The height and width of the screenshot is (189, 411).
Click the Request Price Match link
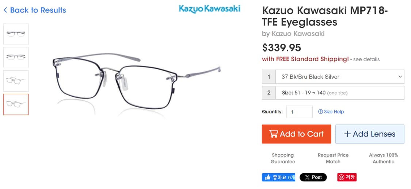click(x=333, y=158)
